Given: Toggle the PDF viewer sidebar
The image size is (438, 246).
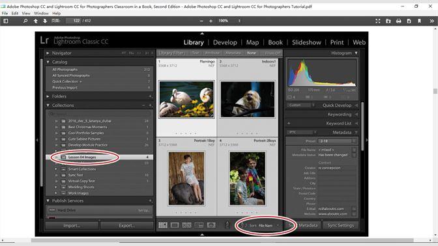Looking at the screenshot, I should [x=6, y=21].
